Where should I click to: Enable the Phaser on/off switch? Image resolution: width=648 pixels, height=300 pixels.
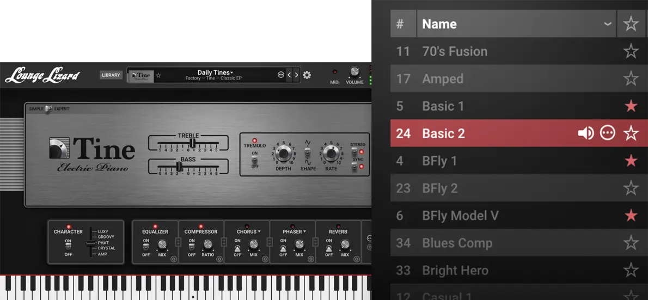coord(283,248)
